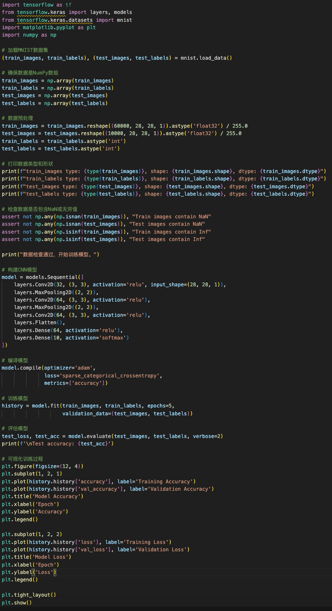Click the comment '# 打印数据类型和形状'
This screenshot has height=611, width=332.
point(27,164)
